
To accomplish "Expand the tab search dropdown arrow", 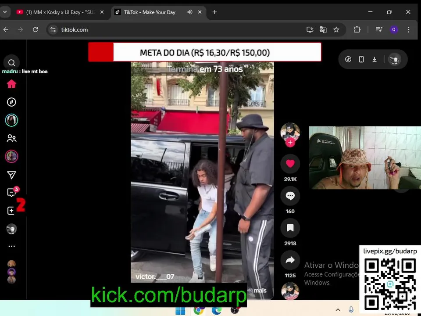I will 5,12.
